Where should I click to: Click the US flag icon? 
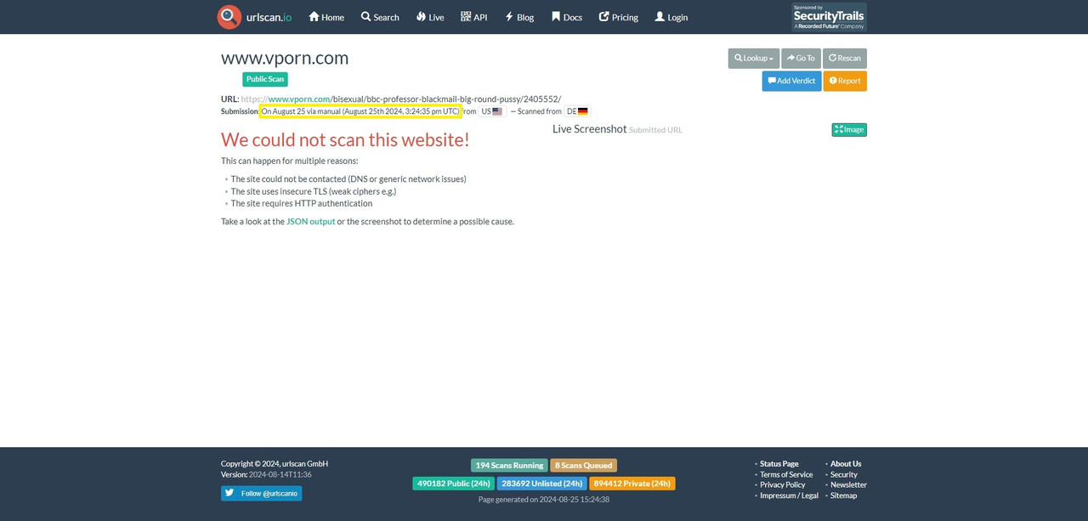pyautogui.click(x=497, y=111)
